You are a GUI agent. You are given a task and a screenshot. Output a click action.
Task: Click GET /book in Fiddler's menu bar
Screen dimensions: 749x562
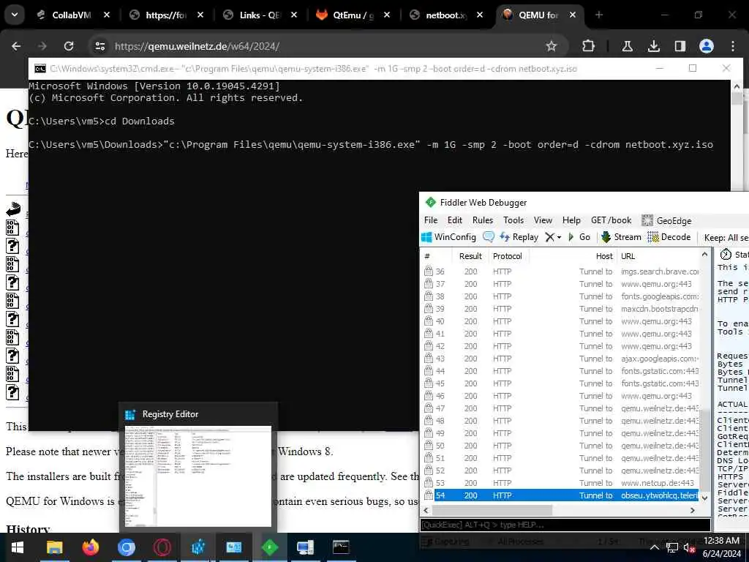[x=611, y=220]
